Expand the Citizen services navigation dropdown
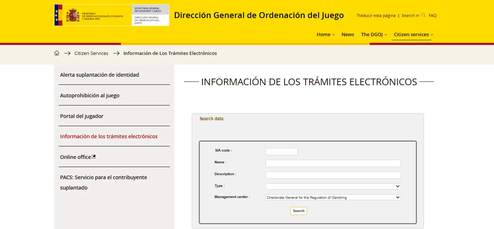The height and width of the screenshot is (229, 494). 411,34
